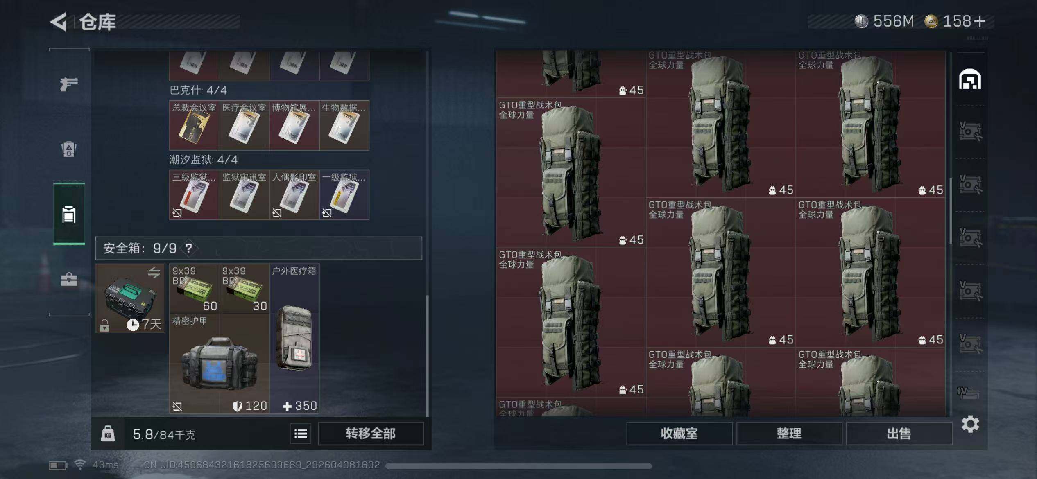Go back using the arrow icon

pos(59,22)
